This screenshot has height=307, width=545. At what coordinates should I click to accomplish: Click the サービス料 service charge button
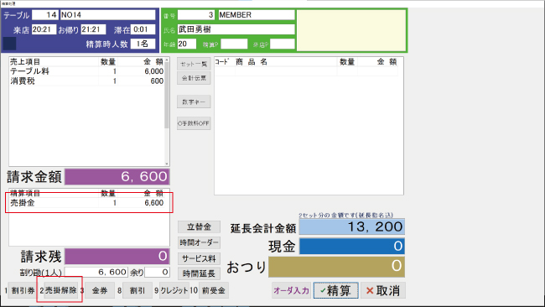click(x=199, y=258)
